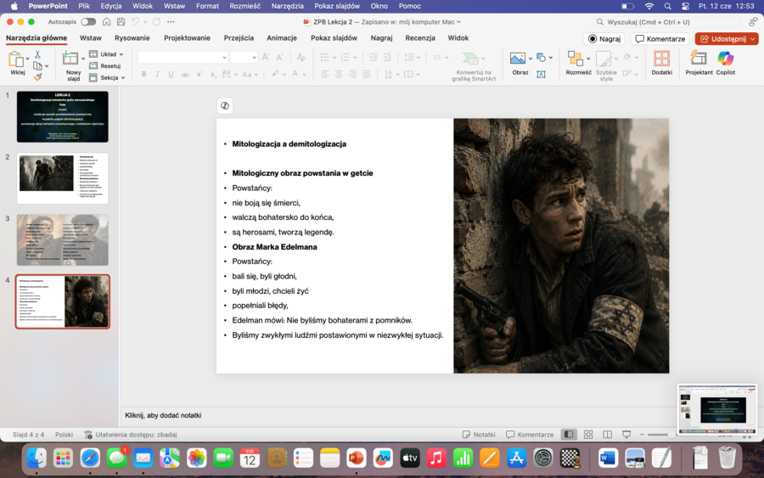
Task: Open the Pokaz slajdów menu in menu bar
Action: tap(337, 6)
